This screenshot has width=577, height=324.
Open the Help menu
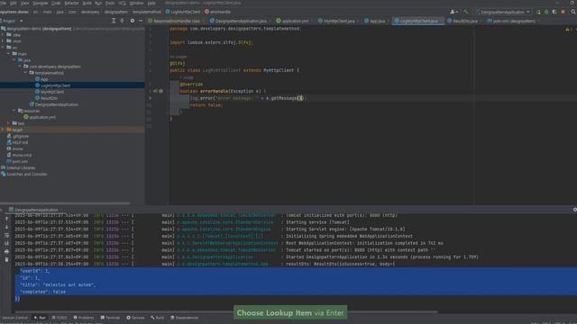click(x=151, y=3)
